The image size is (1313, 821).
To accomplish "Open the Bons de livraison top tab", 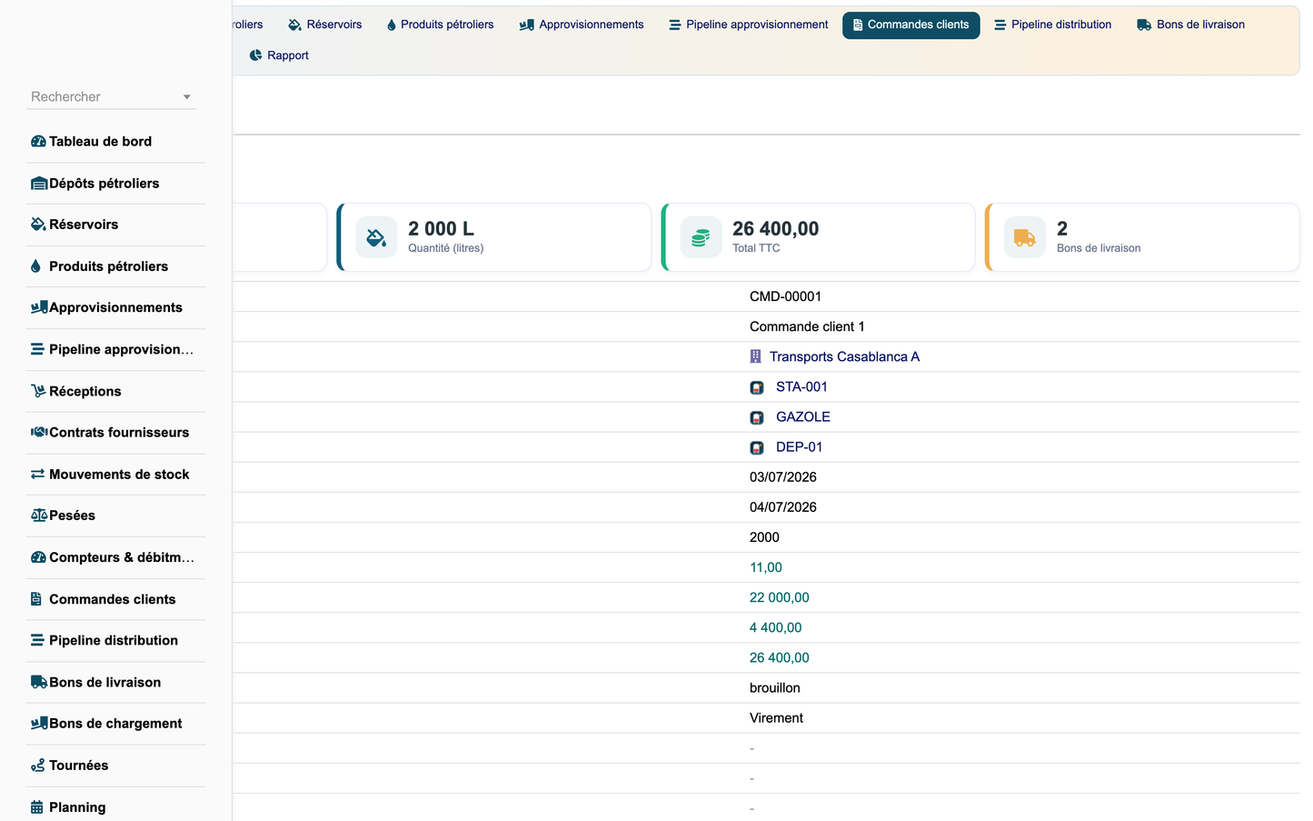I will [1190, 25].
